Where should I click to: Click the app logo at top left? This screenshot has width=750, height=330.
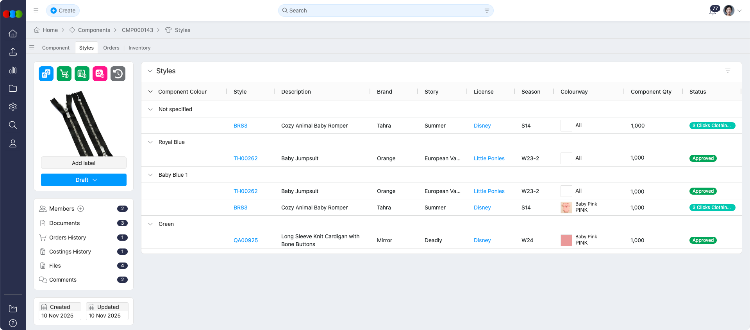tap(12, 14)
